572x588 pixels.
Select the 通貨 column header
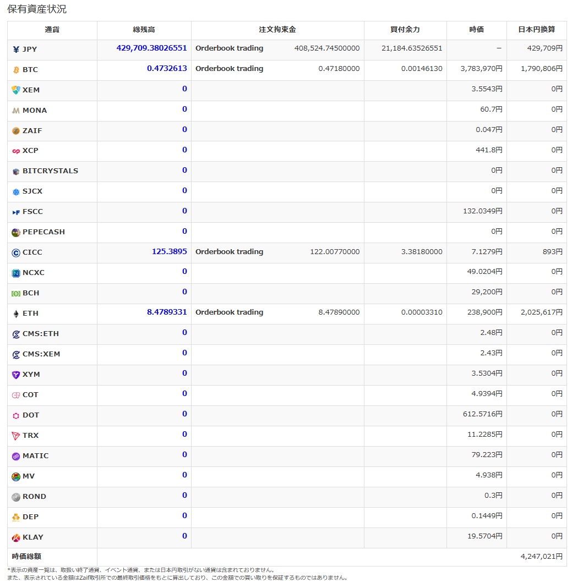52,30
